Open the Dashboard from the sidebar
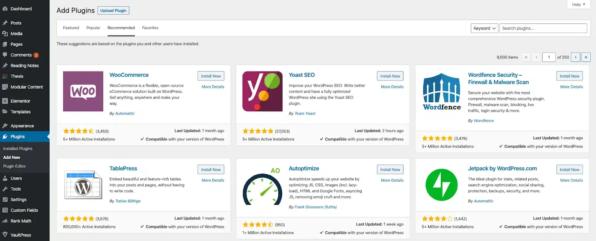Screen dimensions: 596x241 tap(20, 9)
